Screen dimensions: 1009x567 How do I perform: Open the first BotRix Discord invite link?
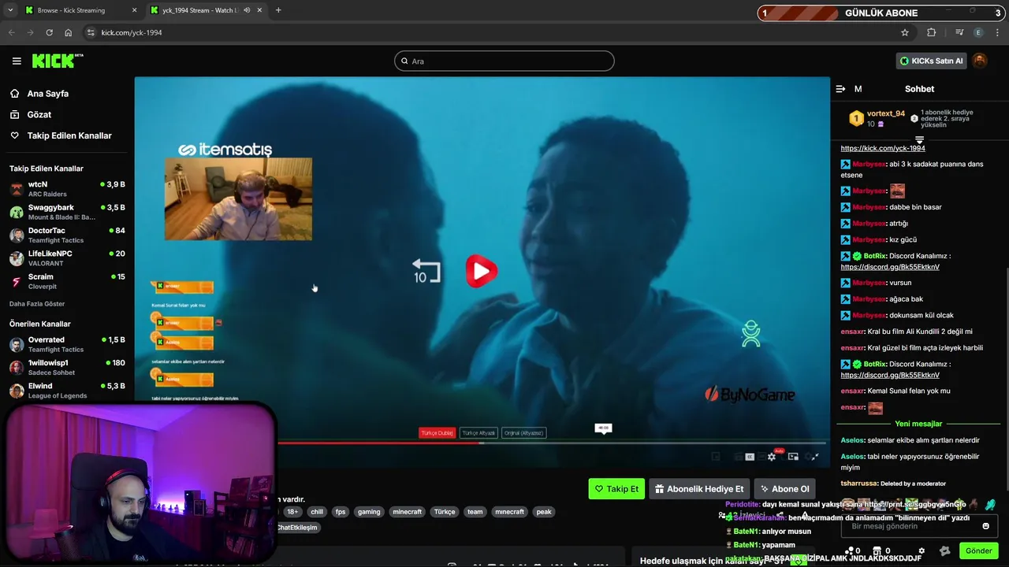[890, 267]
